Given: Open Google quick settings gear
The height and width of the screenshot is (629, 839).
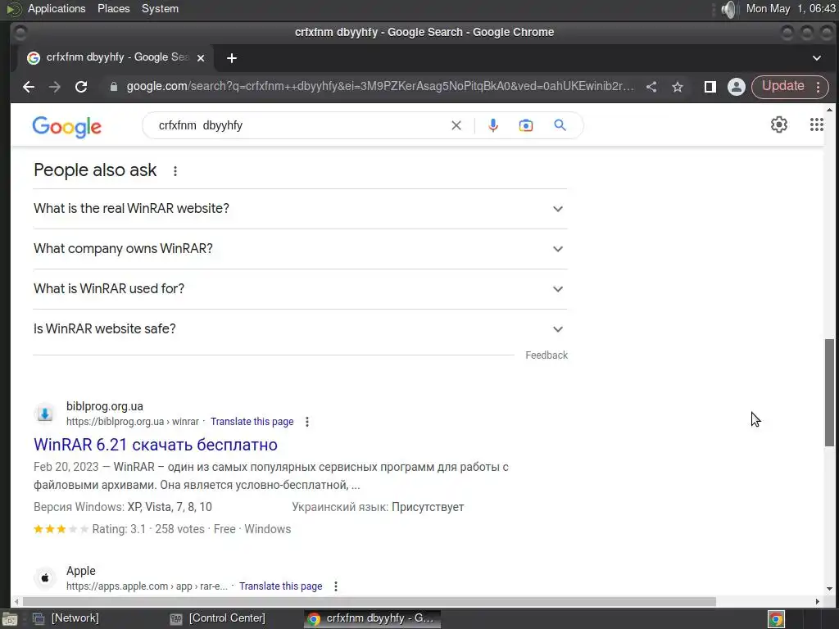Looking at the screenshot, I should (779, 124).
